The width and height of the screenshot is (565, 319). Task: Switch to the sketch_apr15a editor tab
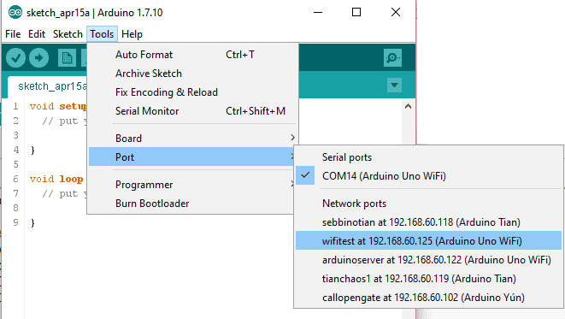(48, 86)
